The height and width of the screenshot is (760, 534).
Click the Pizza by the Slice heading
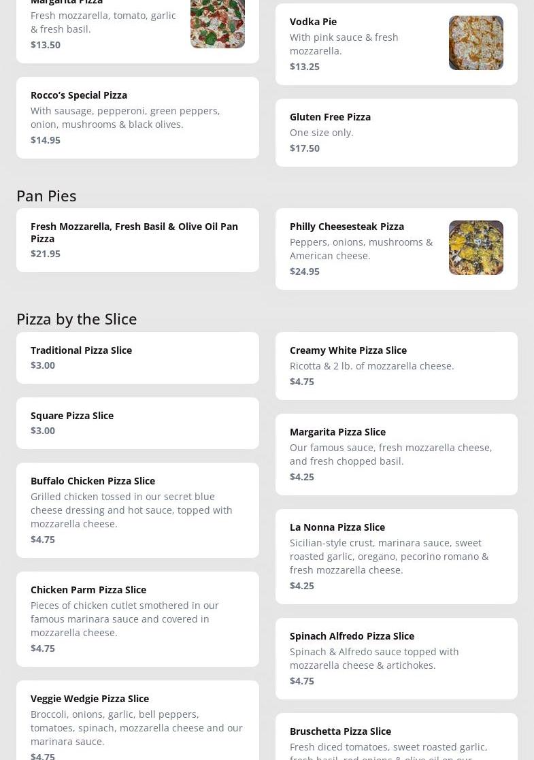(x=76, y=318)
